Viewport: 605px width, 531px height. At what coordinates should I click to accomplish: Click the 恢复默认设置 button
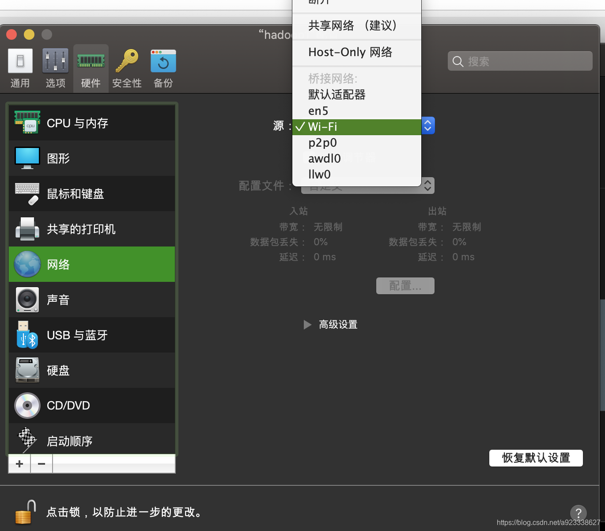[536, 458]
